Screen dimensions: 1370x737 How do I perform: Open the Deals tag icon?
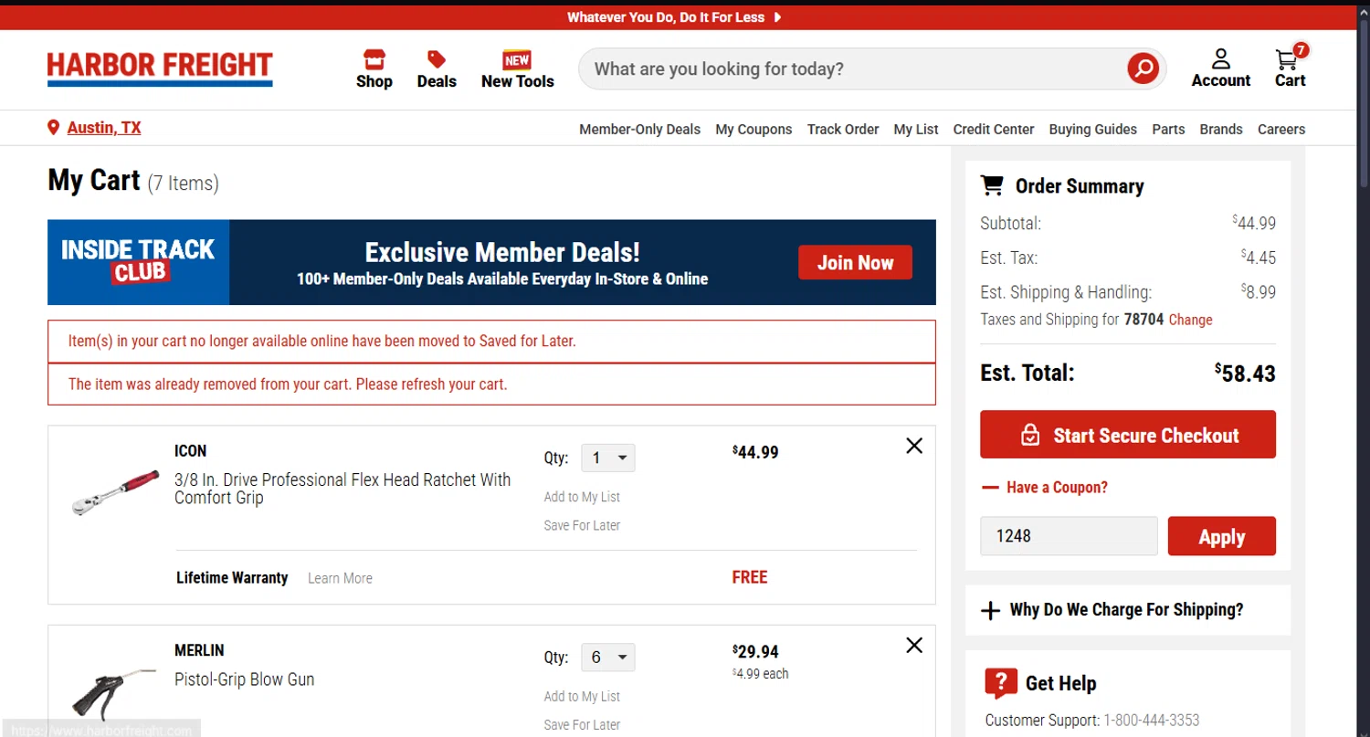[x=437, y=68]
